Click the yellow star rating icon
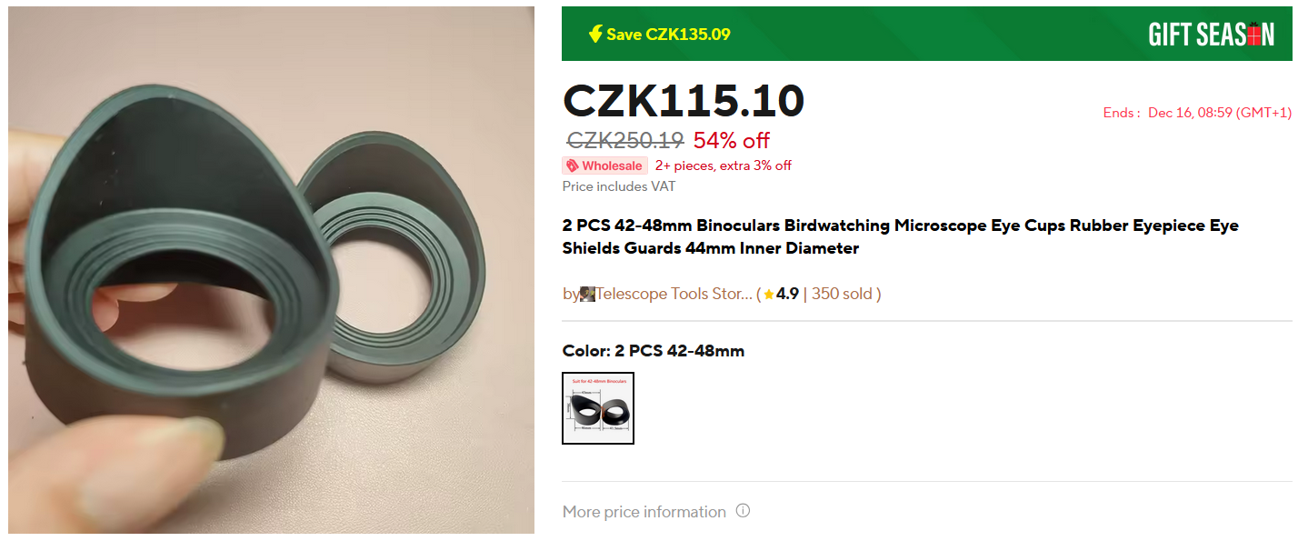The width and height of the screenshot is (1298, 541). [769, 295]
